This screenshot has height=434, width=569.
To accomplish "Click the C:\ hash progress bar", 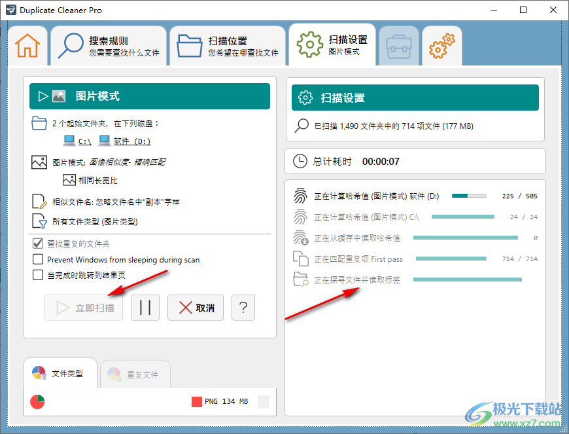I will click(x=463, y=217).
